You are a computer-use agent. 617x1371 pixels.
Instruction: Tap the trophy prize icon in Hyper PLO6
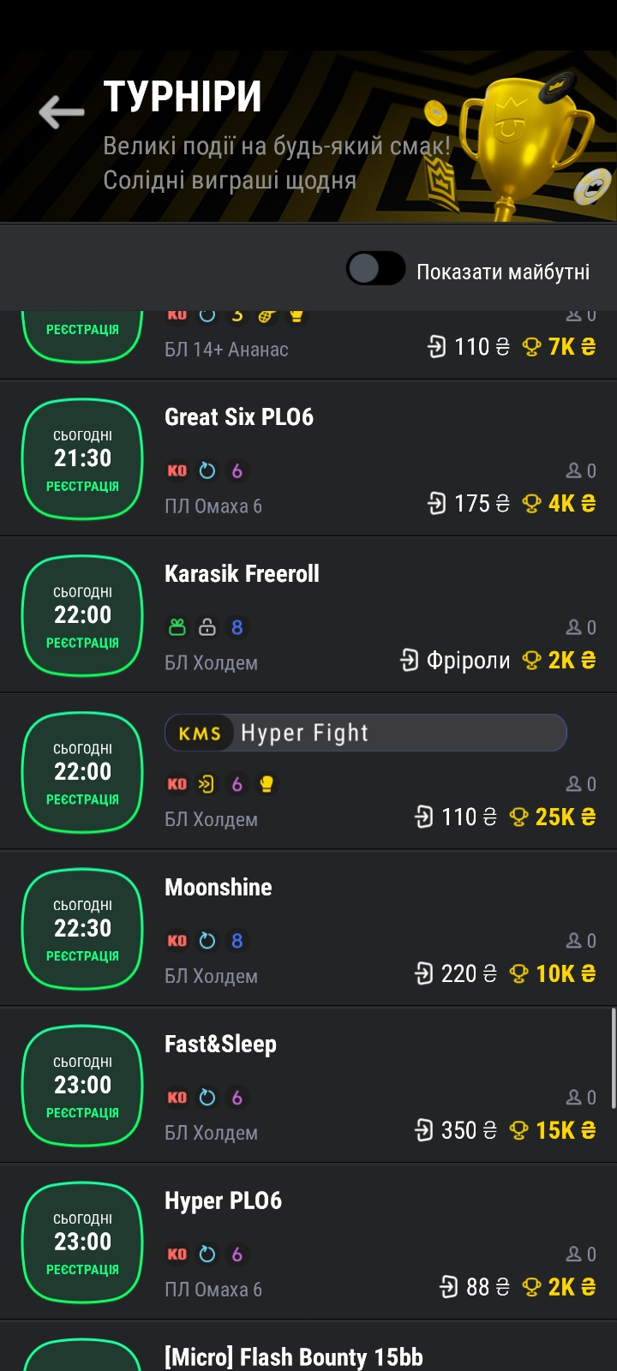[x=531, y=1287]
